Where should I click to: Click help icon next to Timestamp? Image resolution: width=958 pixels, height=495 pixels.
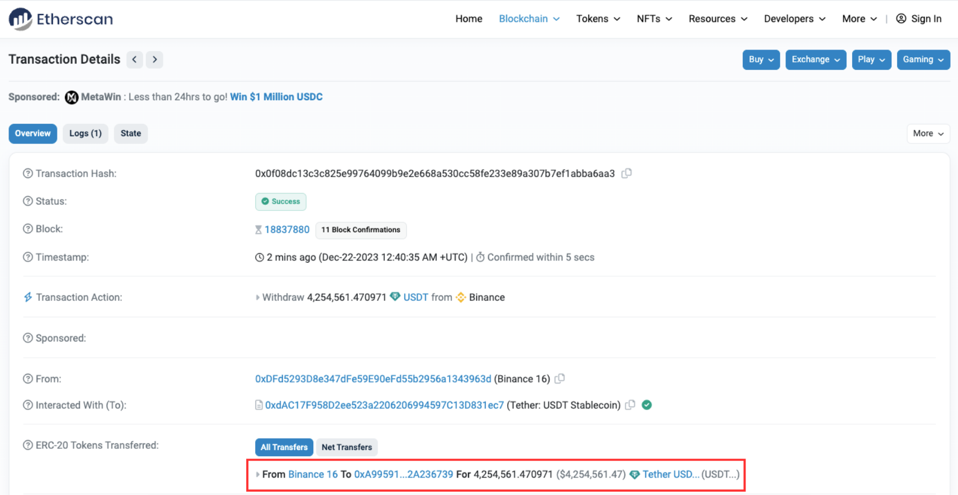(28, 257)
